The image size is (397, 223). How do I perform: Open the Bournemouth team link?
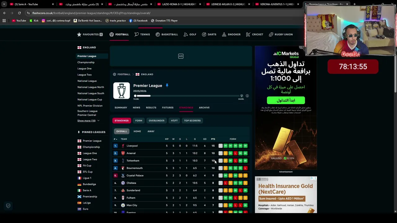[135, 168]
